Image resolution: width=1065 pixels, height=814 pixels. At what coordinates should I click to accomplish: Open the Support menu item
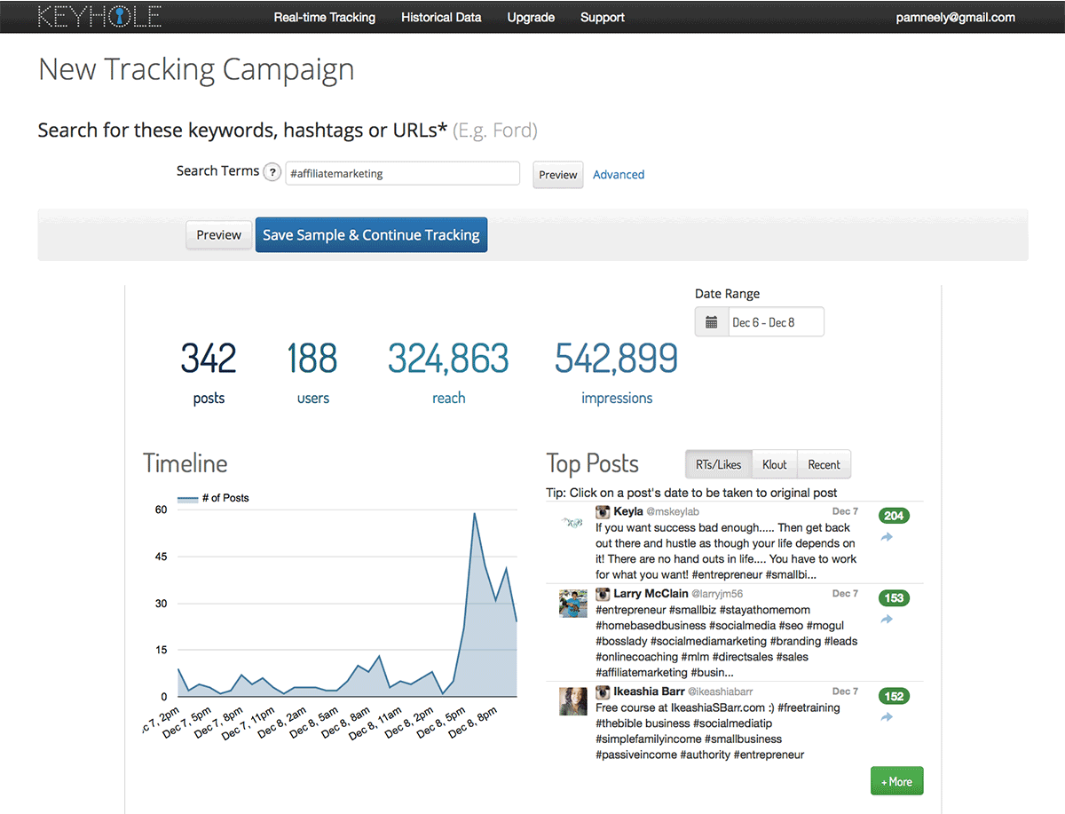(x=603, y=17)
